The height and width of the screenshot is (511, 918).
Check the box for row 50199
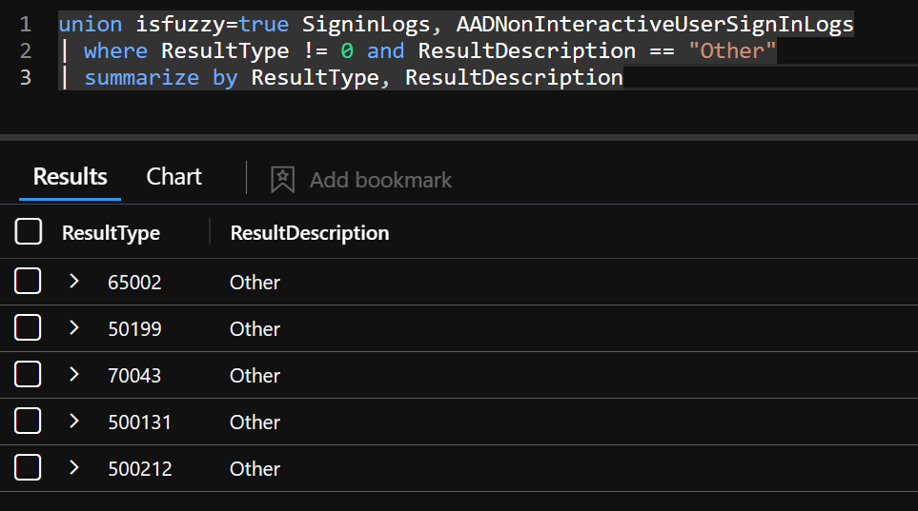[x=28, y=327]
